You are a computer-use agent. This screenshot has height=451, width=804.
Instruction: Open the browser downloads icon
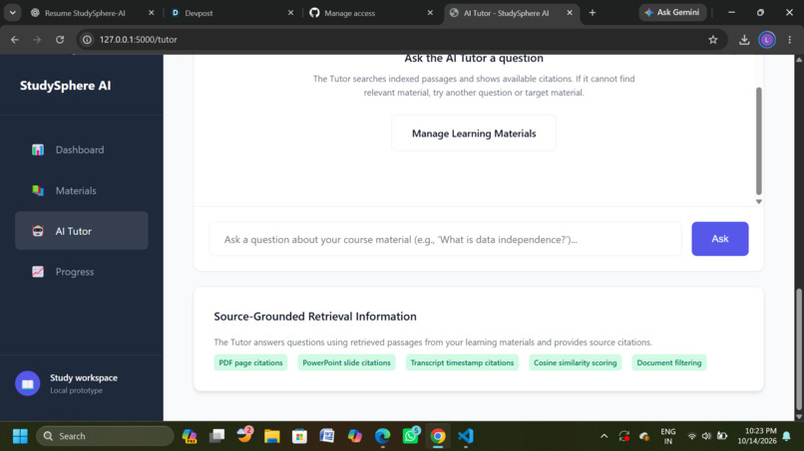click(x=744, y=40)
